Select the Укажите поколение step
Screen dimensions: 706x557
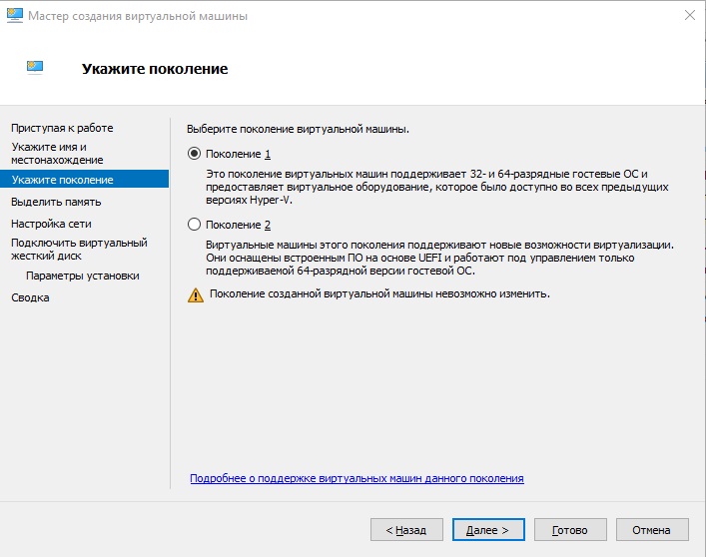click(62, 180)
